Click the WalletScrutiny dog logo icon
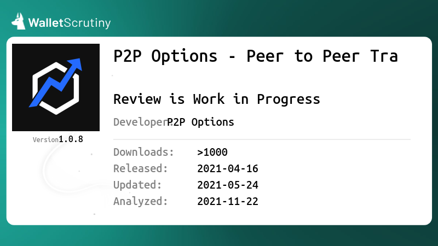438x246 pixels. (x=19, y=21)
